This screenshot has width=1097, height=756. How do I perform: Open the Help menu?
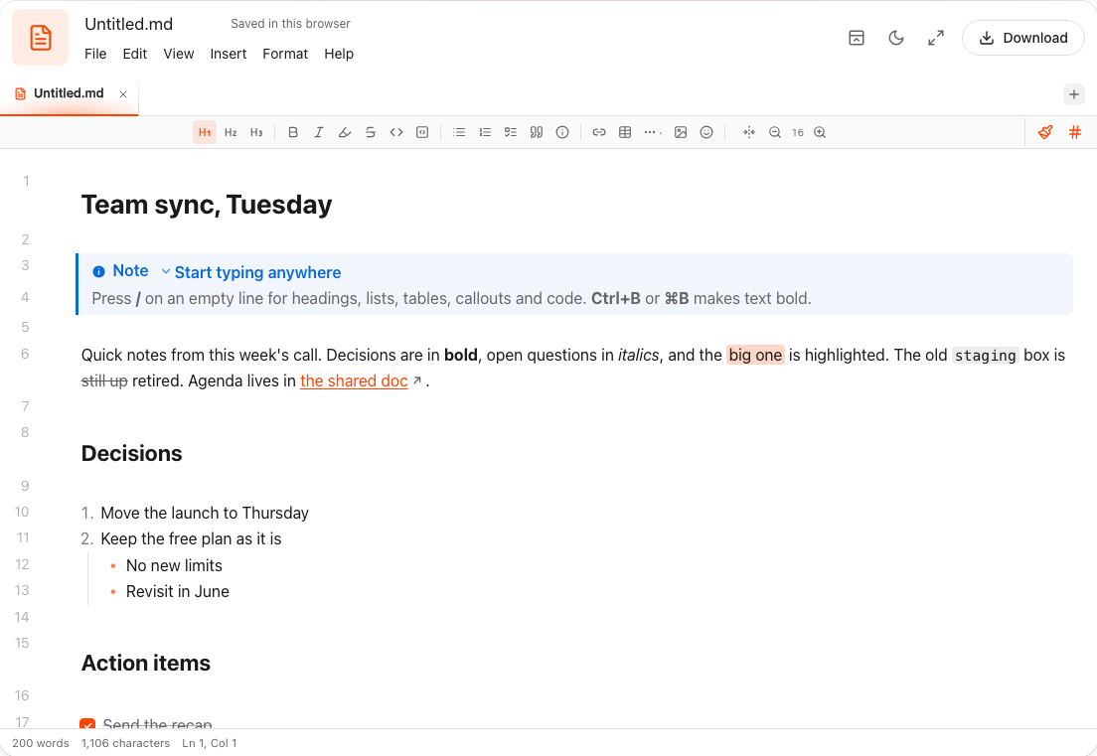tap(339, 54)
